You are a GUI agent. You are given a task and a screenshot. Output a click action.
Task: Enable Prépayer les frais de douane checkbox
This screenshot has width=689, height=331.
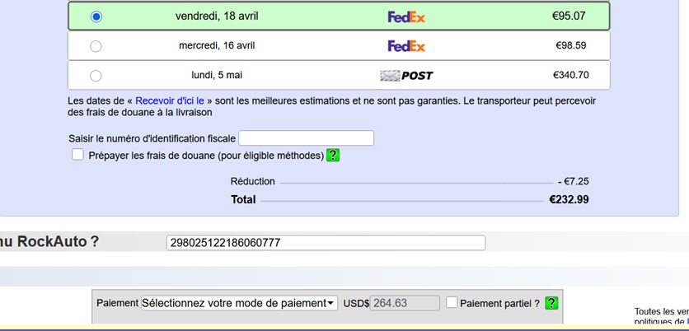point(77,155)
